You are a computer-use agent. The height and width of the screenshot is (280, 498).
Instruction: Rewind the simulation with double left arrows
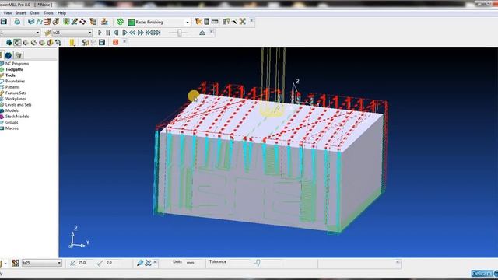(x=132, y=33)
